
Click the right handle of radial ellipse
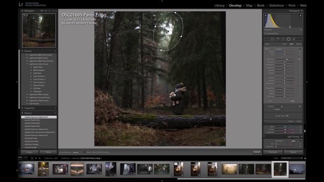(x=181, y=36)
